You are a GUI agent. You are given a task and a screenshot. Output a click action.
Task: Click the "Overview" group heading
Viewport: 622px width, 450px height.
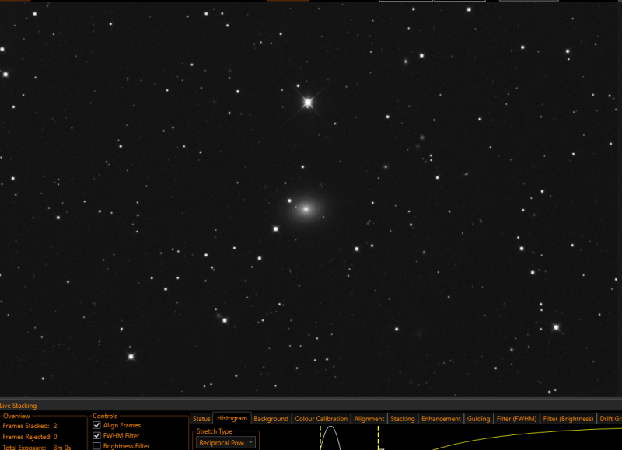pos(16,416)
